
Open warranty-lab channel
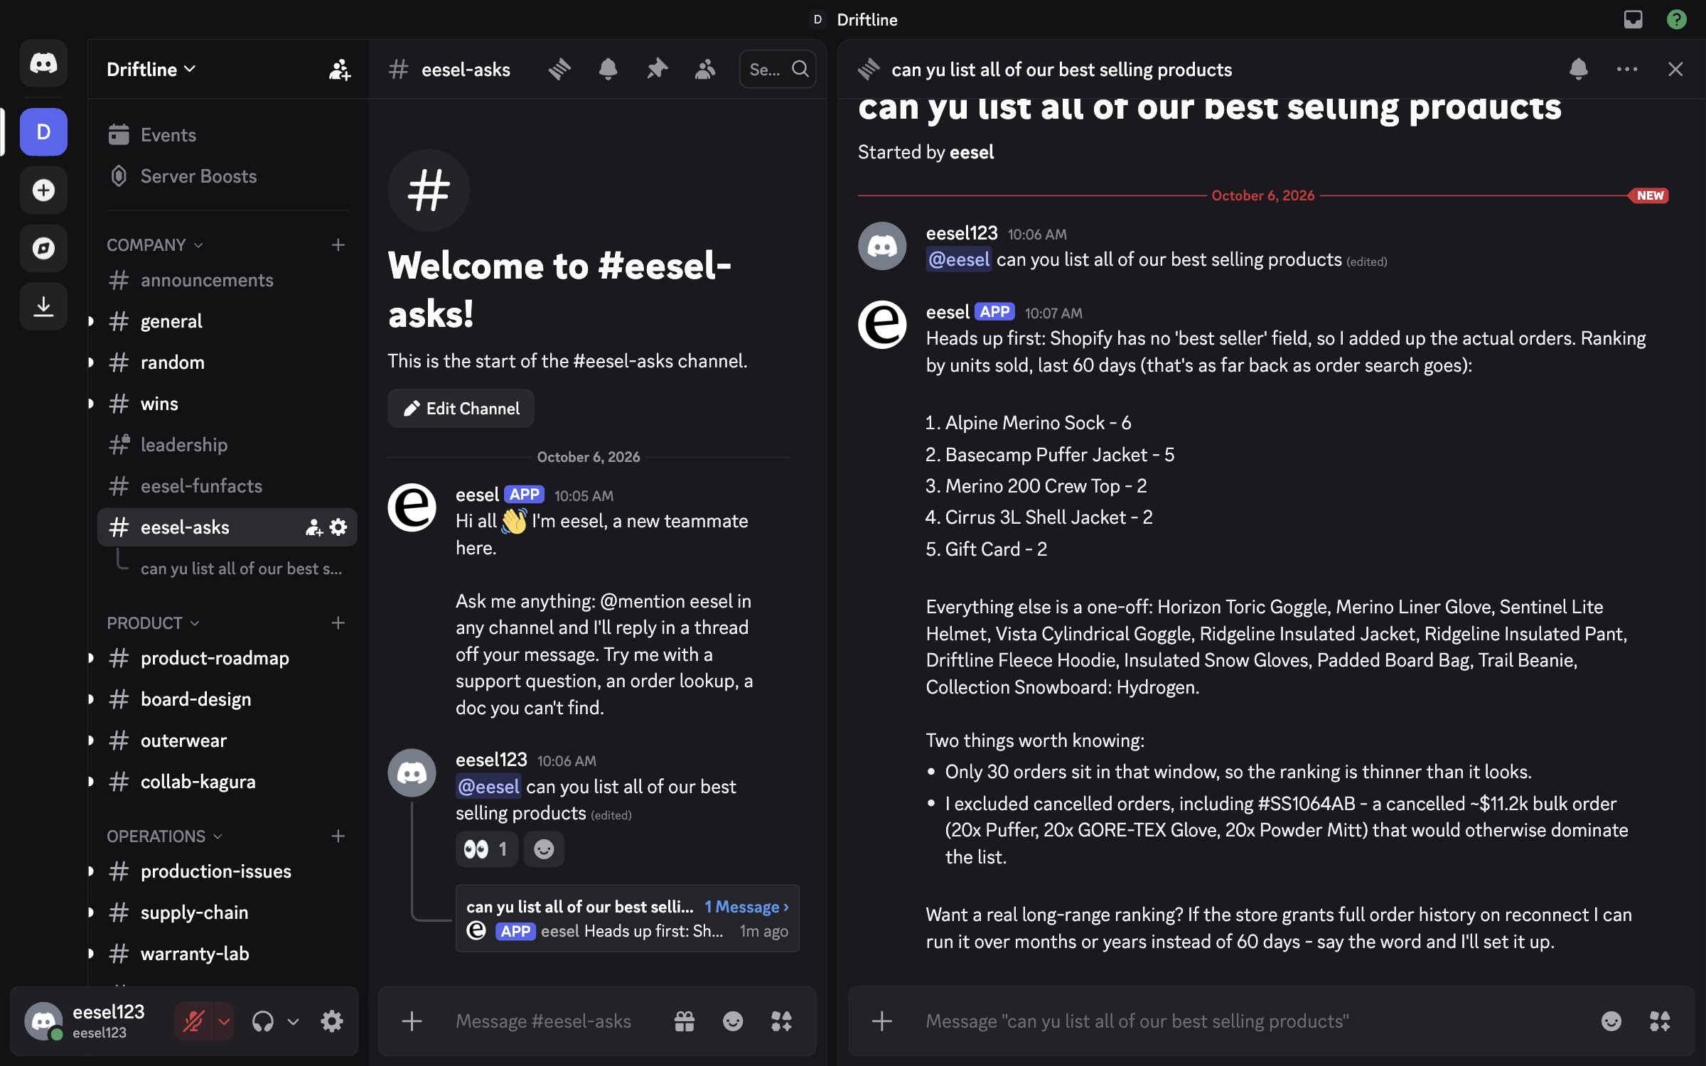coord(227,954)
